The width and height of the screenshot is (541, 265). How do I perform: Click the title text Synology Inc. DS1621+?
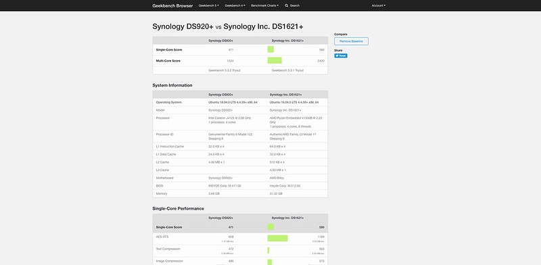[x=263, y=26]
